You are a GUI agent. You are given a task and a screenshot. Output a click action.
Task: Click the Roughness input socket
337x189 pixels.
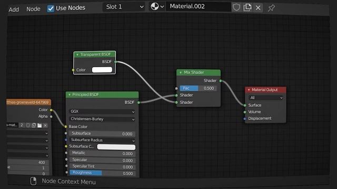click(67, 172)
